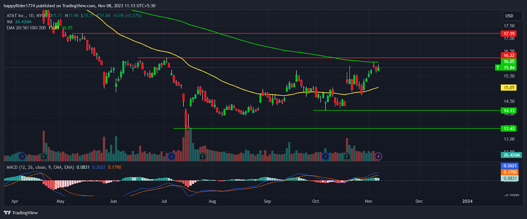This screenshot has height=219, width=527.
Task: Open the USD currency selector
Action: (x=512, y=16)
